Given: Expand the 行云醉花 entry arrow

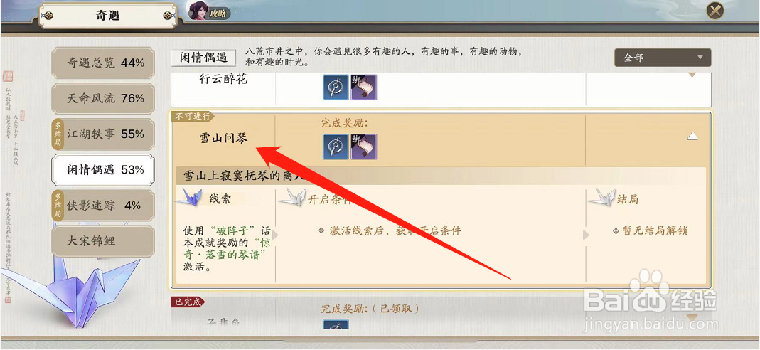Looking at the screenshot, I should (692, 75).
